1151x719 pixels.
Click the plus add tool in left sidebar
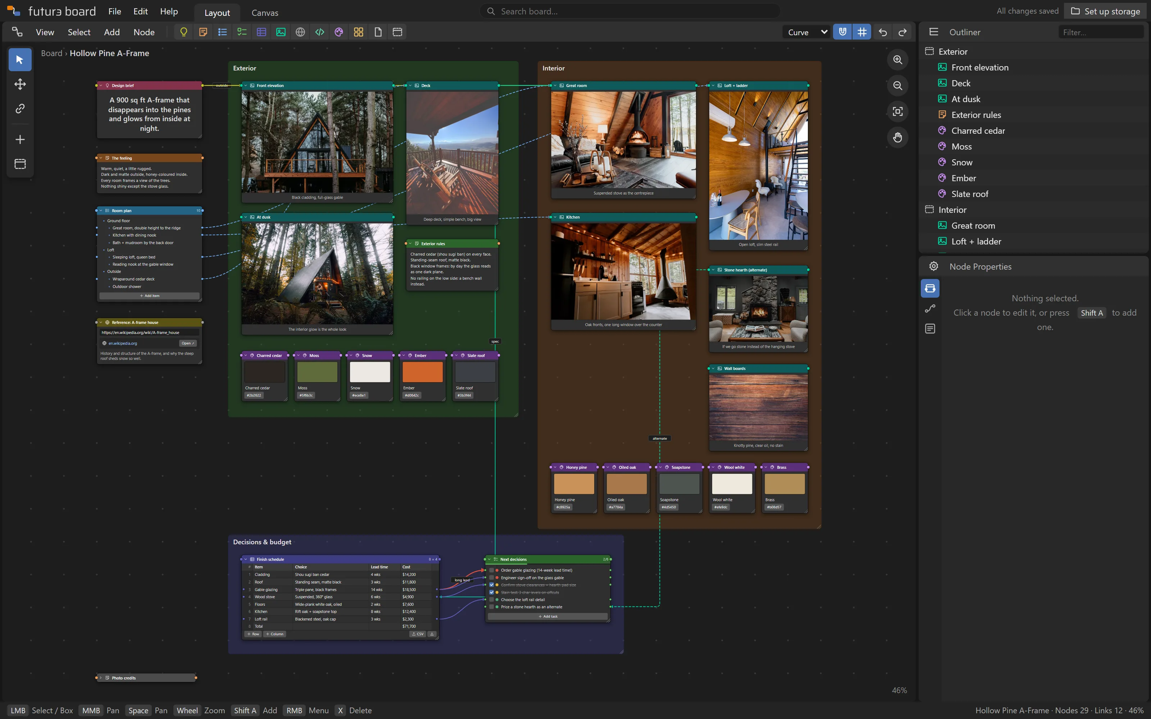(20, 139)
